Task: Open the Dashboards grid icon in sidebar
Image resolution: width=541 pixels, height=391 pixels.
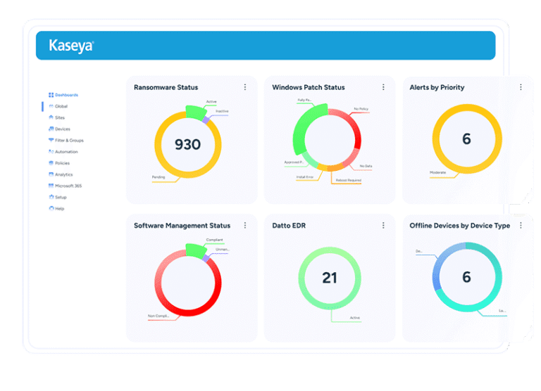Action: pyautogui.click(x=51, y=95)
